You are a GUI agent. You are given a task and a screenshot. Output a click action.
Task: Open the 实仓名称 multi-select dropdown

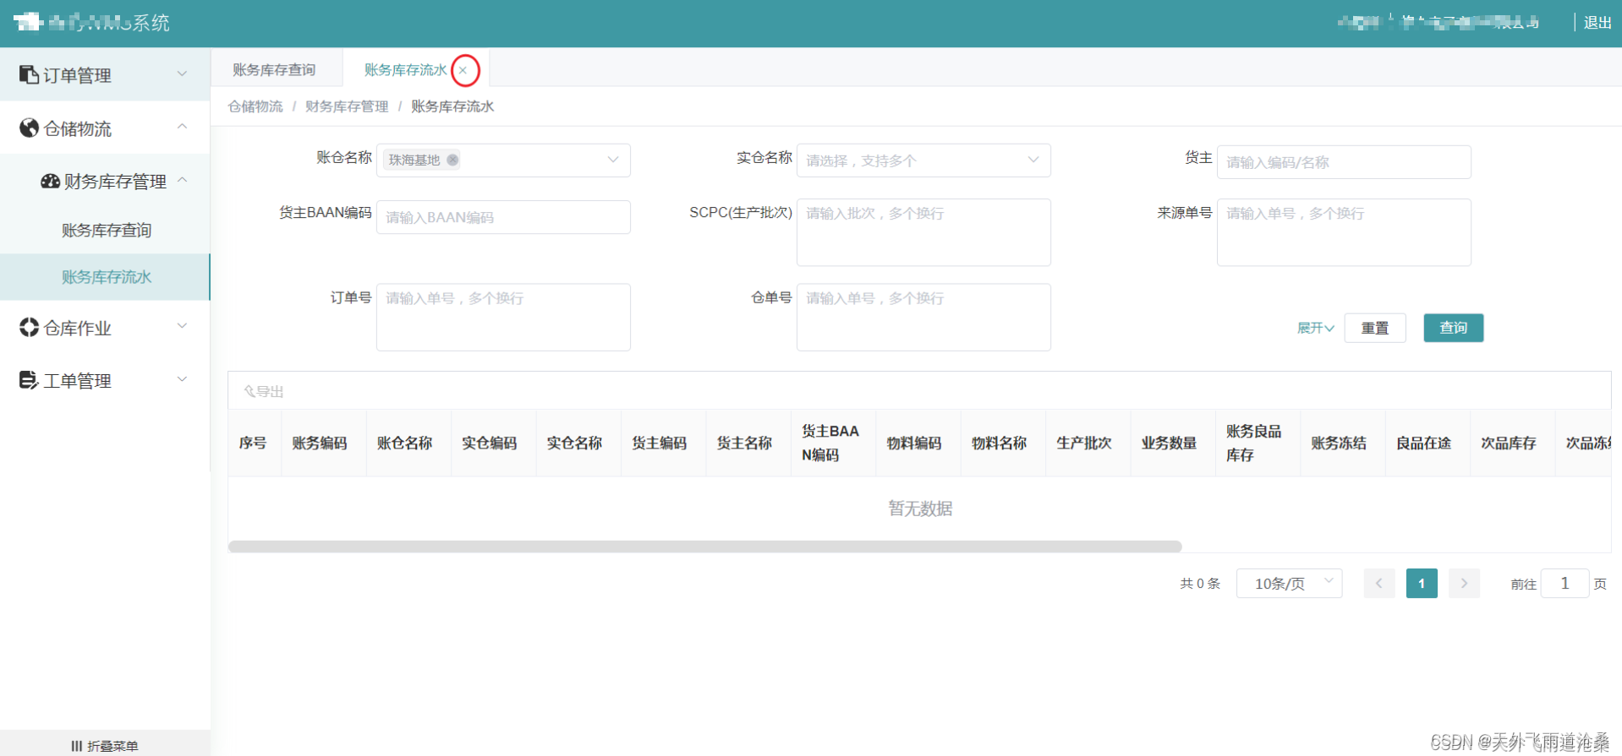tap(923, 160)
